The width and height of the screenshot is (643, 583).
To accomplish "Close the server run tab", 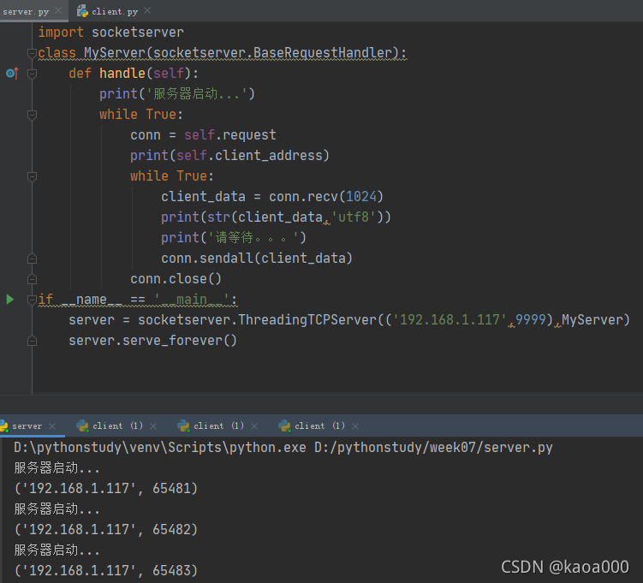I will [52, 426].
